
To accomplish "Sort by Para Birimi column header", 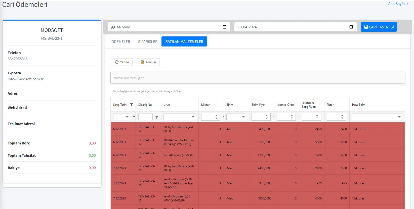I will pos(359,105).
